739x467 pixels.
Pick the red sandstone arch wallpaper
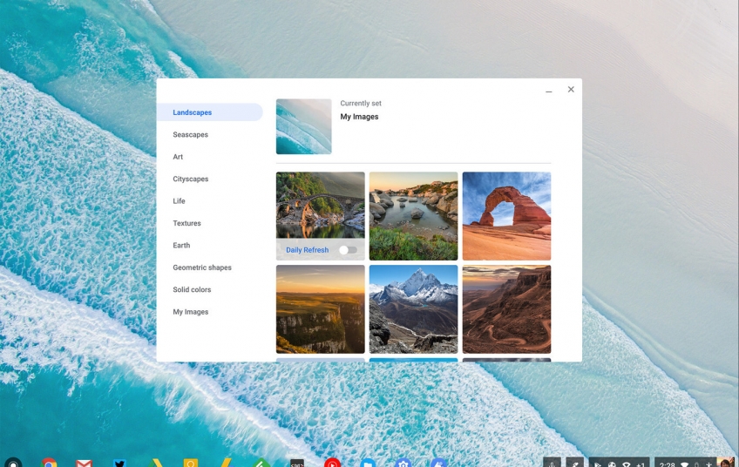tap(506, 216)
